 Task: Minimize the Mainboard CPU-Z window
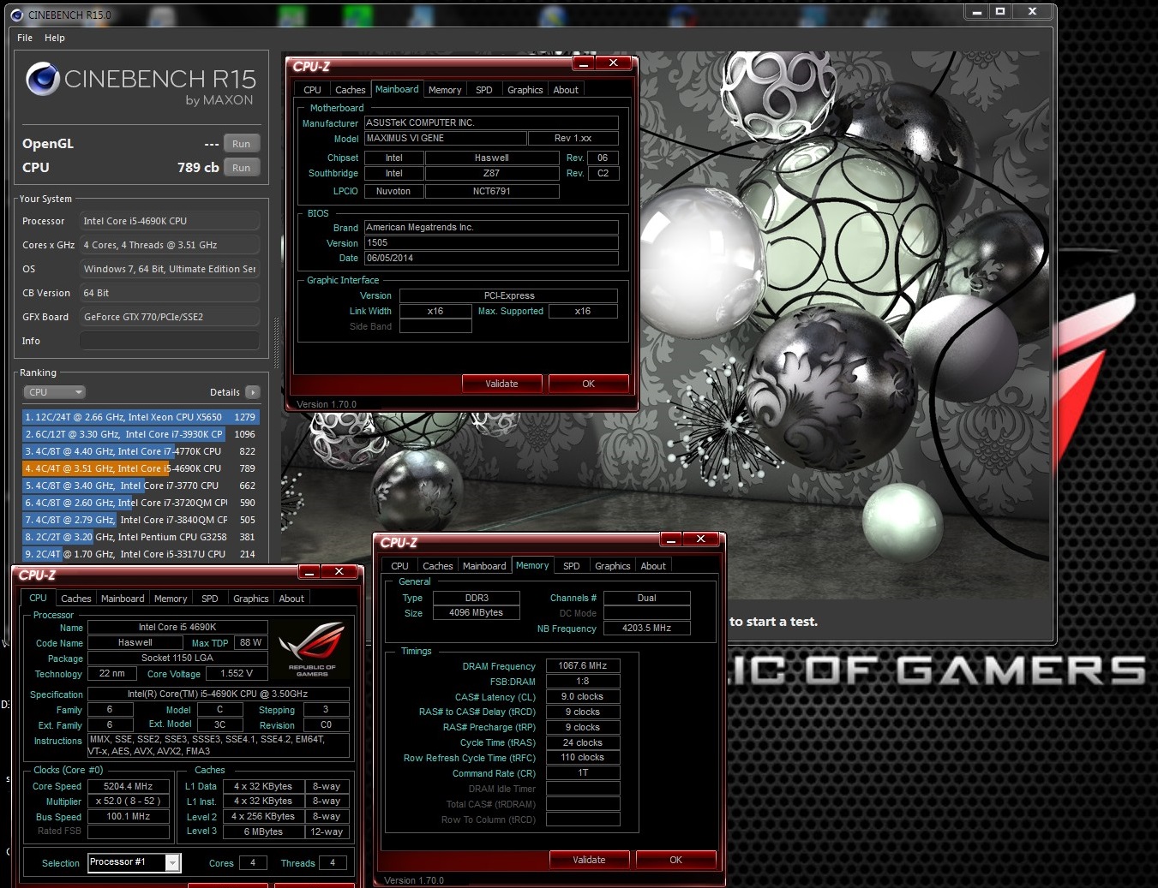[x=583, y=63]
